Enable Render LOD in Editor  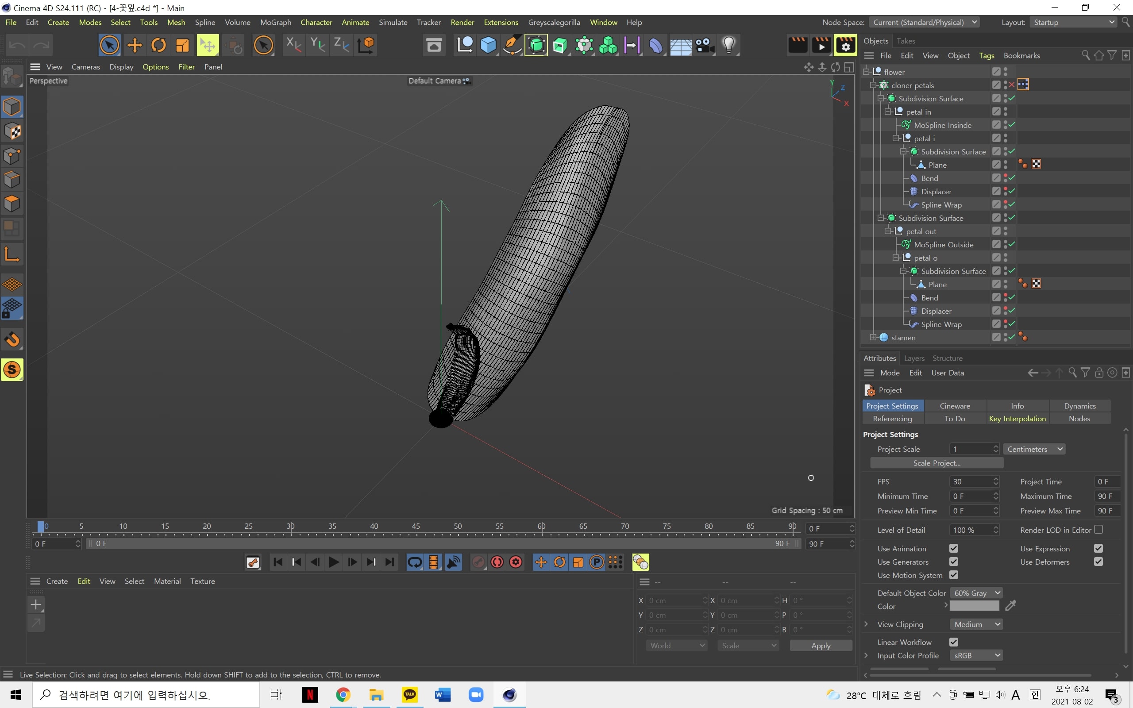pos(1098,530)
